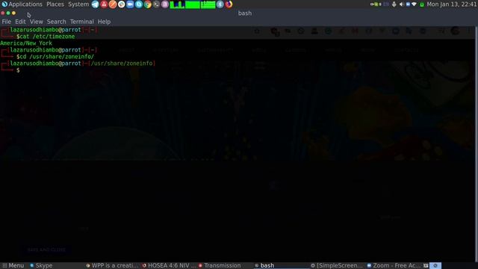Screen dimensions: 478x269
Task: Open the Places menu in top panel
Action: [55, 4]
